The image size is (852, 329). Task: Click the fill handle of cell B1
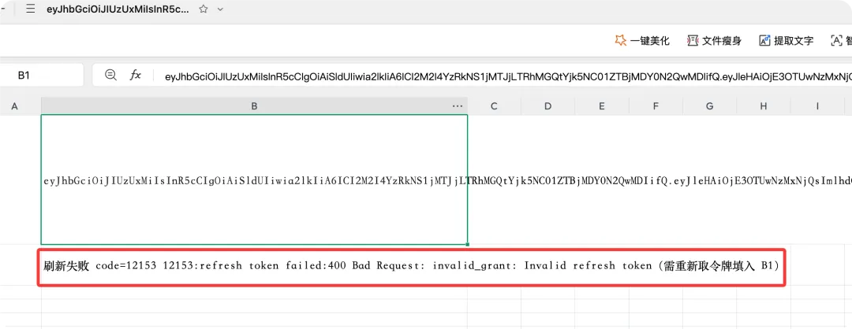468,245
